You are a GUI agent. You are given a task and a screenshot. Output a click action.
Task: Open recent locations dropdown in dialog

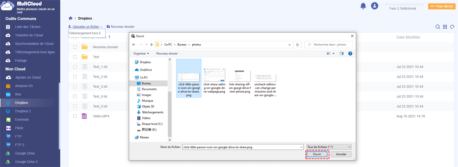146,45
